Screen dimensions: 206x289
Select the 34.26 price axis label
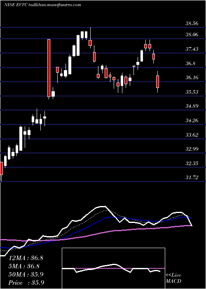click(x=192, y=121)
